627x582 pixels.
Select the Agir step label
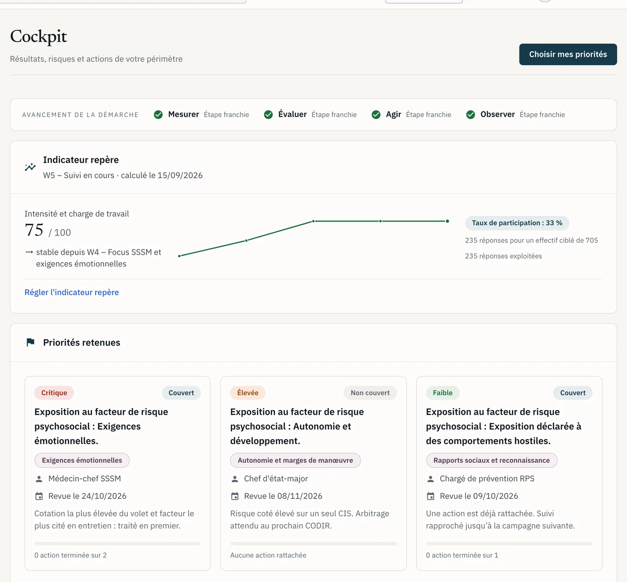pos(394,114)
